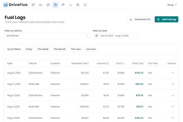Click the Fuel Logs page heading
This screenshot has width=183, height=122.
point(15,17)
